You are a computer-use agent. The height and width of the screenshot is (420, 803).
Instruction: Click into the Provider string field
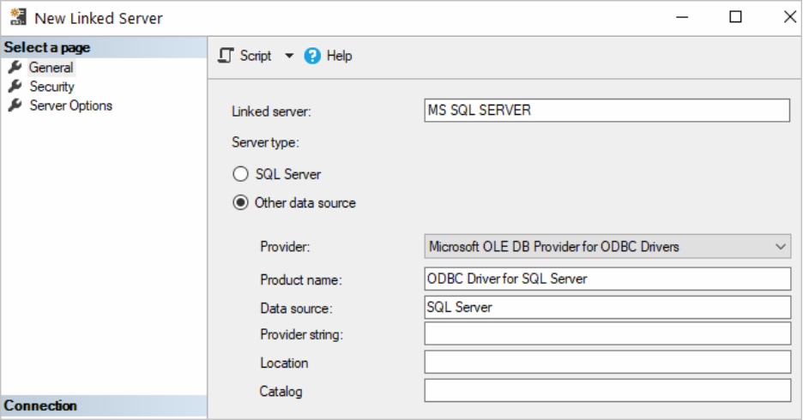(x=607, y=334)
